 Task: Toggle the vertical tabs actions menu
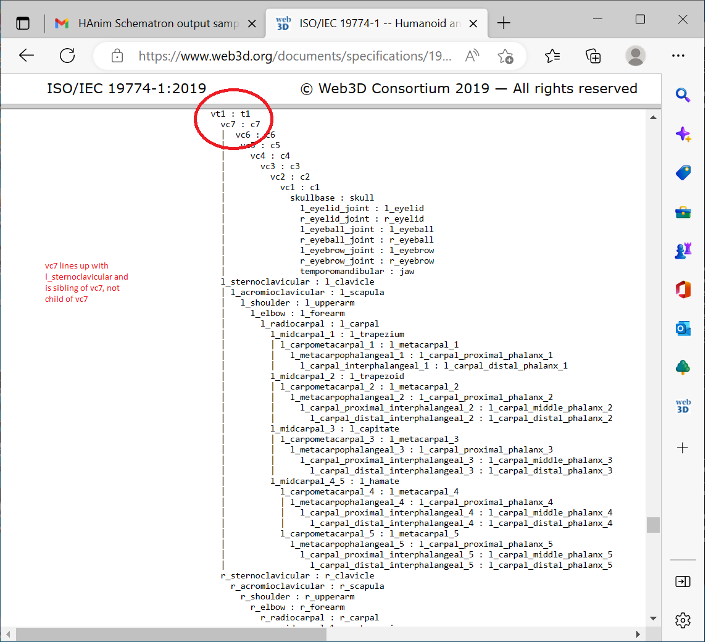[23, 23]
